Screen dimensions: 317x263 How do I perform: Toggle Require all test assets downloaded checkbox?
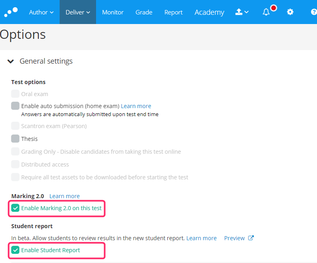click(15, 177)
